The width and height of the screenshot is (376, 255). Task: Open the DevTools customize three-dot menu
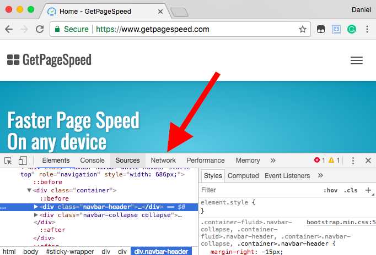click(353, 160)
